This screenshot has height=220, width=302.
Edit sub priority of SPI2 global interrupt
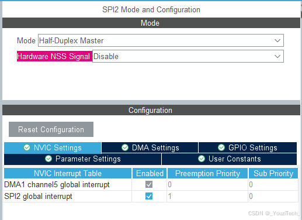[x=273, y=197]
